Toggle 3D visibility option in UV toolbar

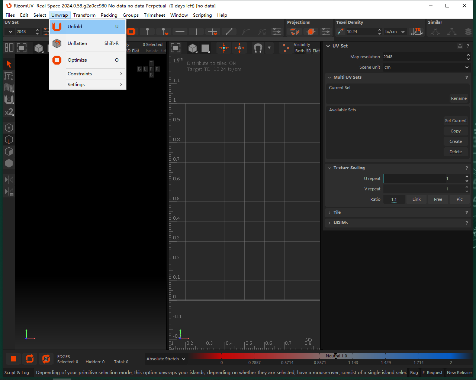(309, 51)
